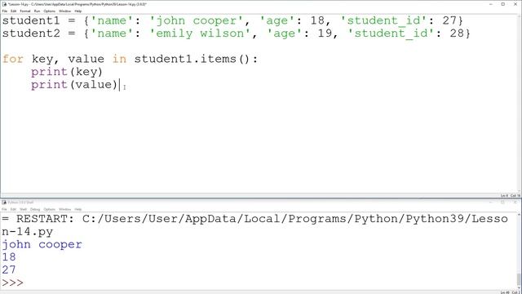Click the 'n-14.py' line in the Shell output
Image resolution: width=522 pixels, height=294 pixels.
27,232
